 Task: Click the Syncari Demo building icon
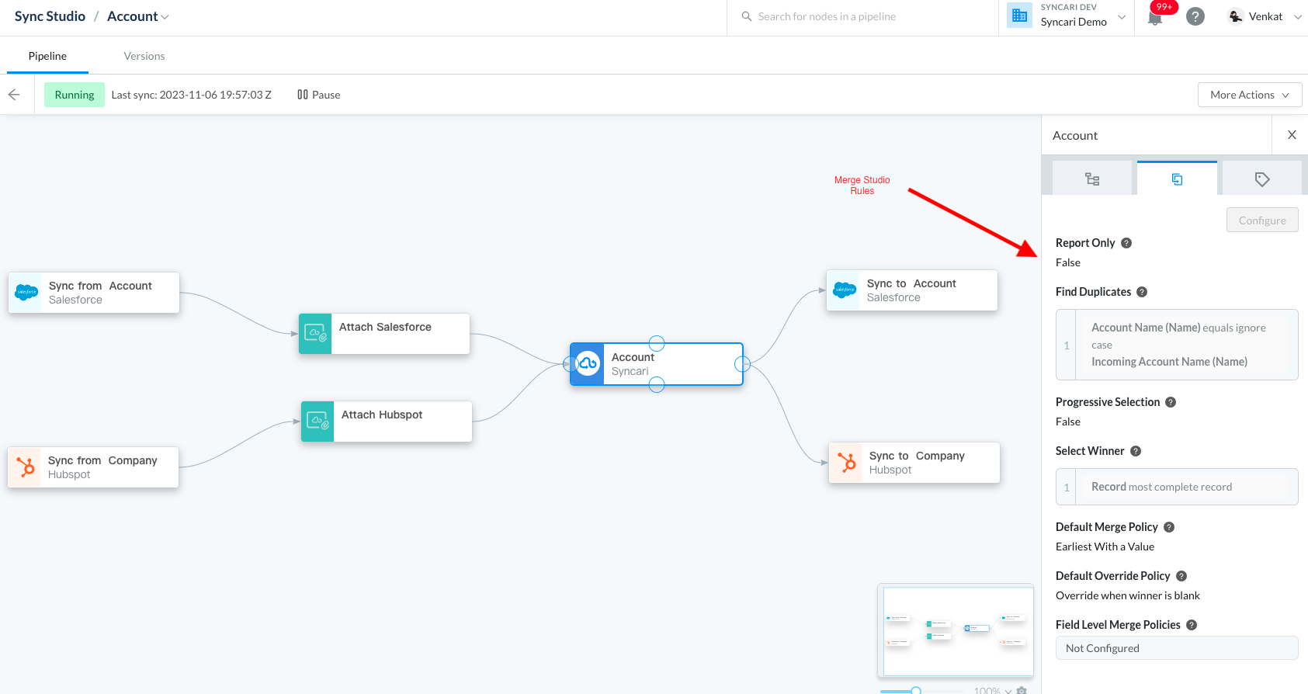[1019, 16]
